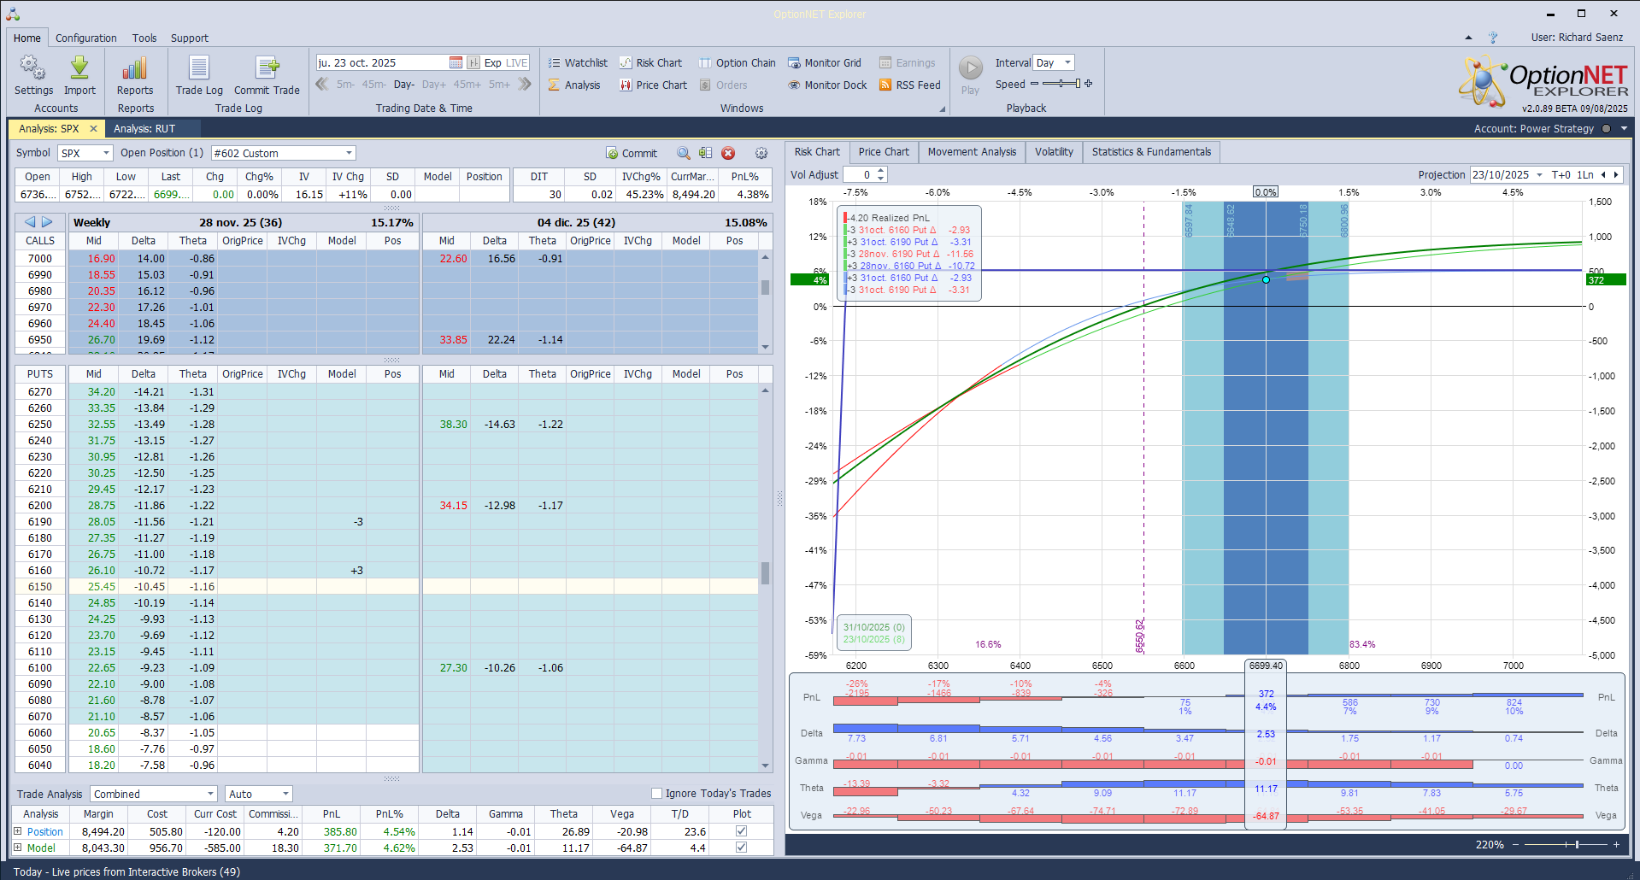Click the puts chain vertical scrollbar thumb
Viewport: 1640px width, 880px height.
pos(765,572)
